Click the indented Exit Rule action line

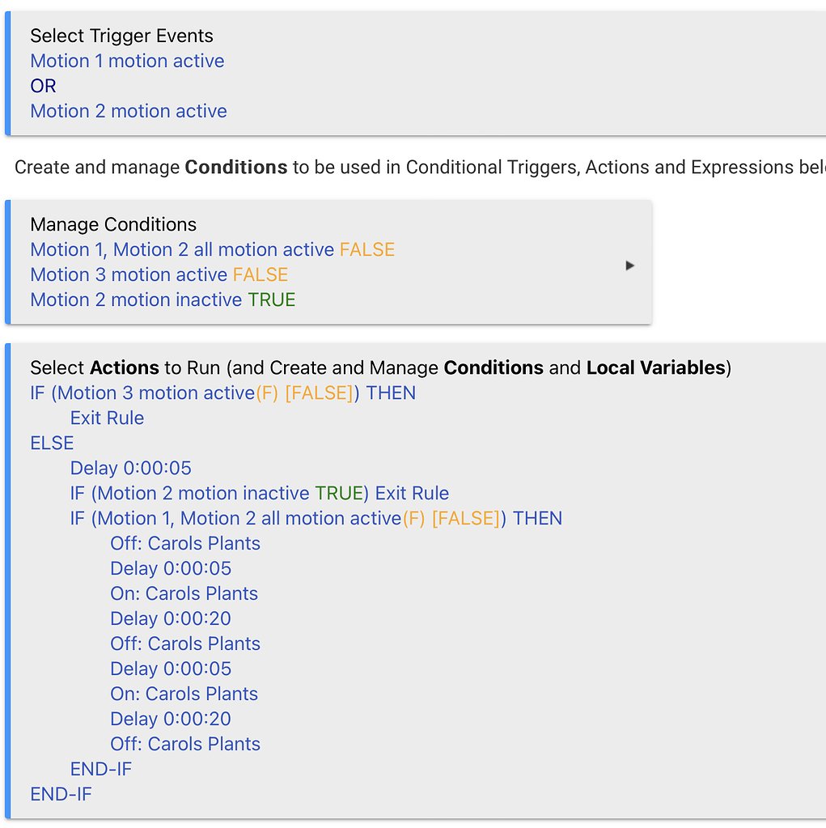point(107,418)
